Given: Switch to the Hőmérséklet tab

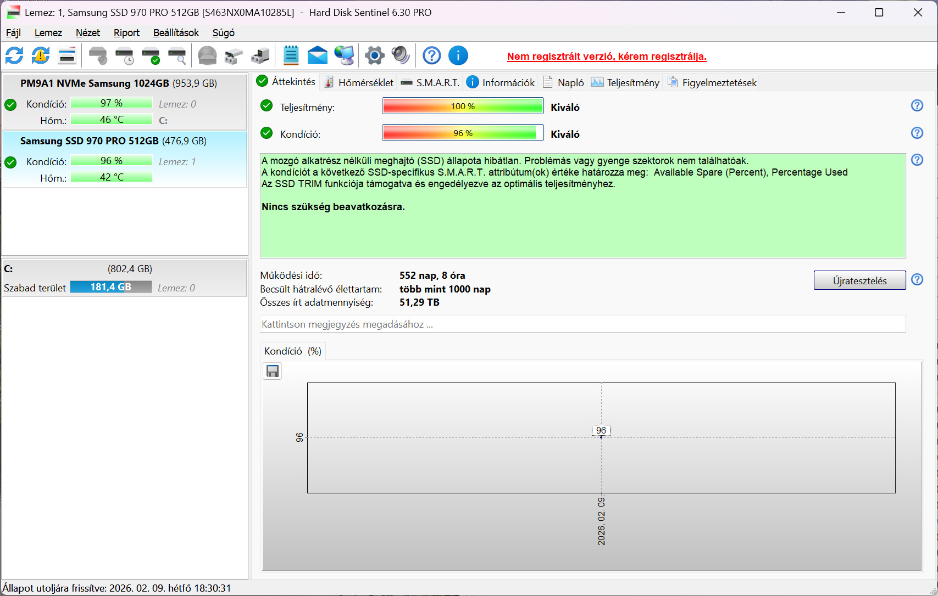Looking at the screenshot, I should [359, 82].
